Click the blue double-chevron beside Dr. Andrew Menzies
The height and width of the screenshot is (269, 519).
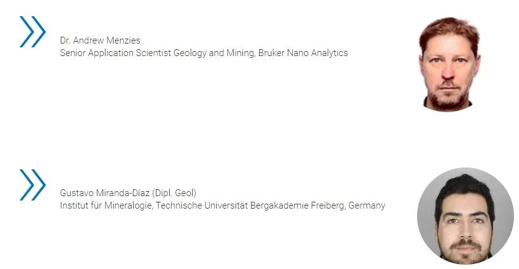33,32
